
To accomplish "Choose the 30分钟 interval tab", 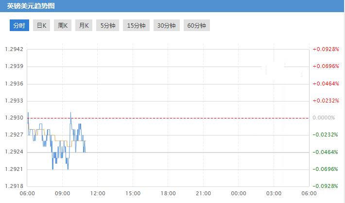I will pos(167,26).
